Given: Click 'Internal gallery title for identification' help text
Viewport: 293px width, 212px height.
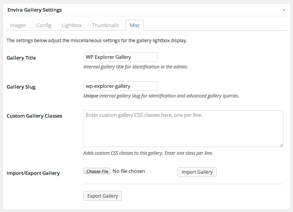Looking at the screenshot, I should click(135, 67).
